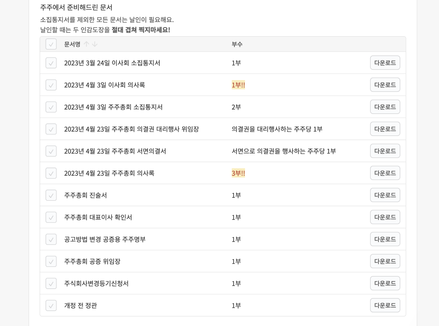Click the highlighted 3부!! copies label

[238, 173]
